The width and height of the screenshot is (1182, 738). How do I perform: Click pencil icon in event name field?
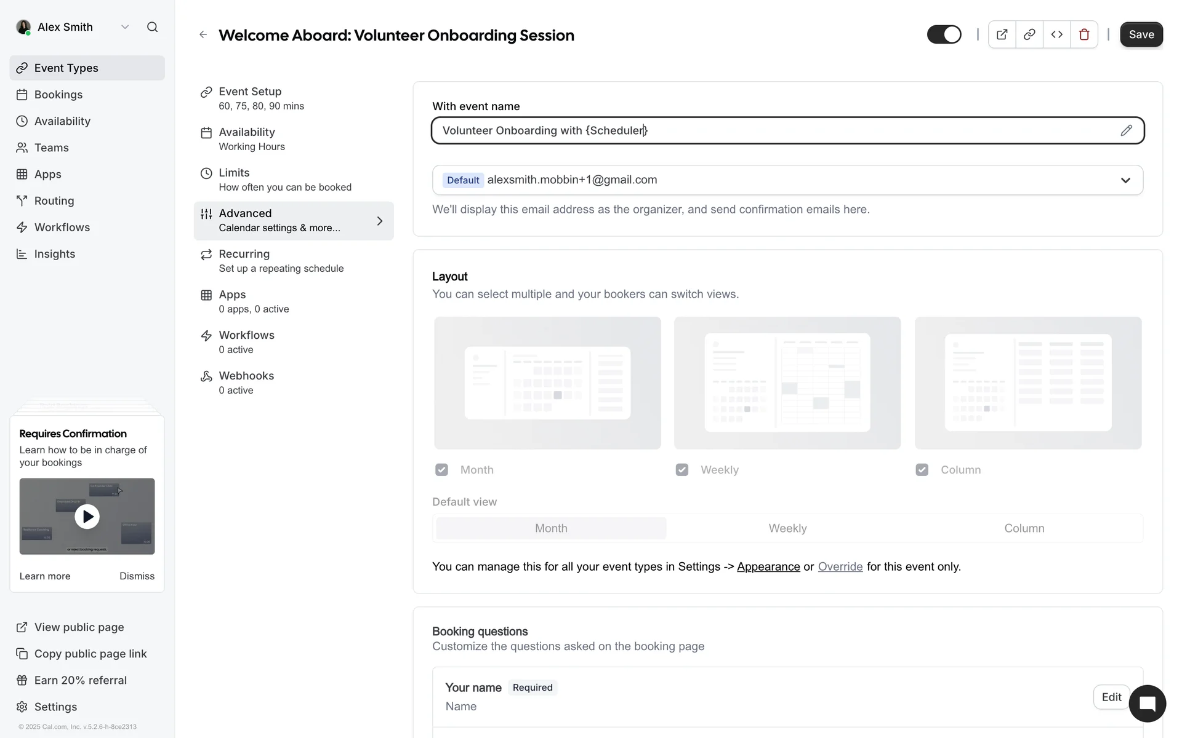pyautogui.click(x=1126, y=130)
